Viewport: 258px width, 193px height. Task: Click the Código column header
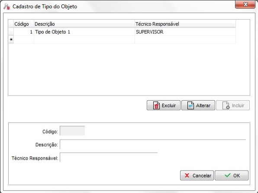click(24, 24)
